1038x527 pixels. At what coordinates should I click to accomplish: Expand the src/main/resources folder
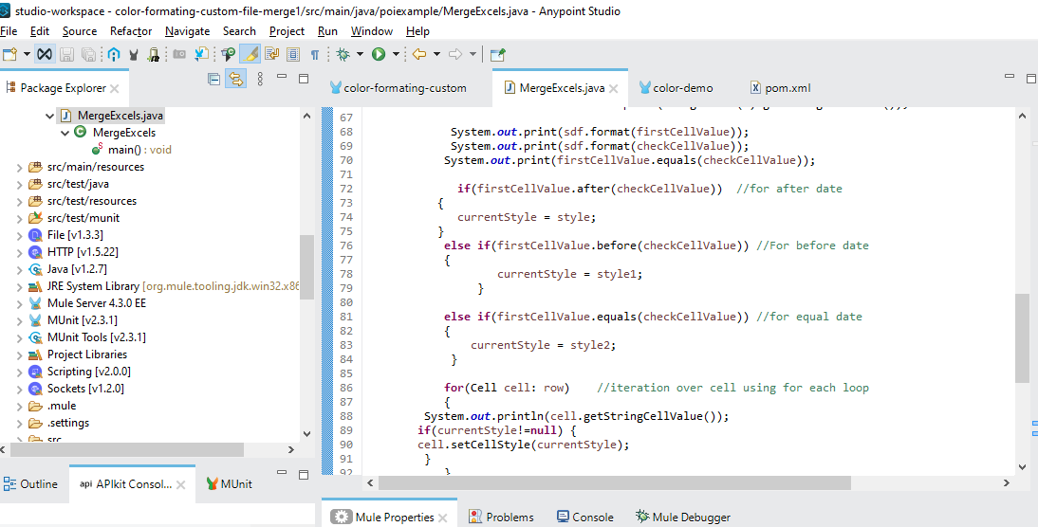tap(20, 167)
